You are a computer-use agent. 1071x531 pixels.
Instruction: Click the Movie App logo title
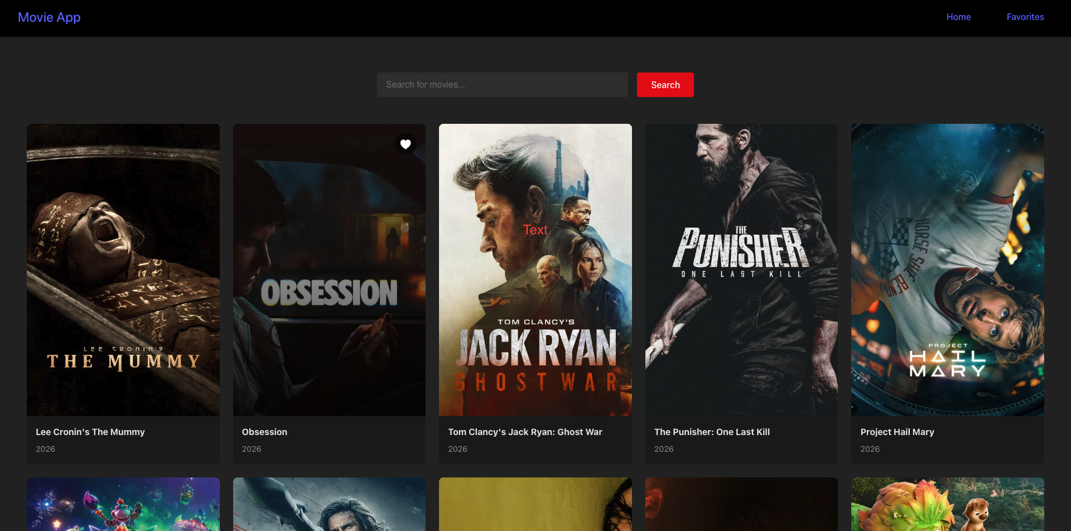pyautogui.click(x=49, y=17)
